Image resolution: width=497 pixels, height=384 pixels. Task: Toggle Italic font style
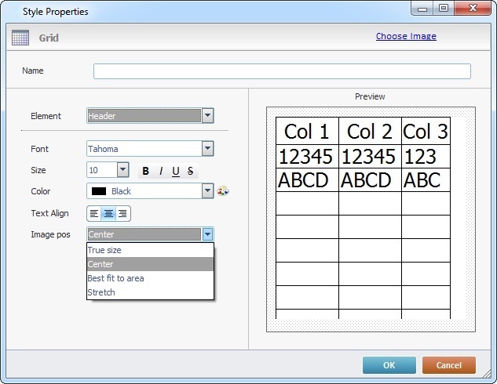pyautogui.click(x=161, y=171)
